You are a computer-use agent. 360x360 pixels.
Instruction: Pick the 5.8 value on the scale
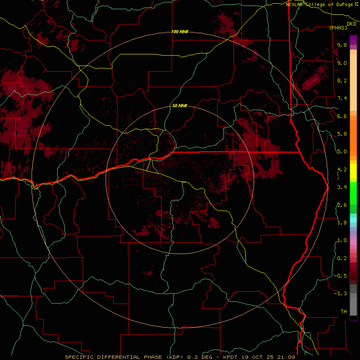342,134
